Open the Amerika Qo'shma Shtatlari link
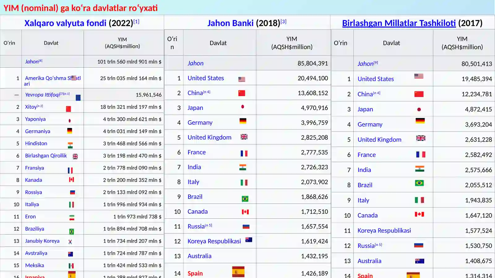 pos(52,81)
